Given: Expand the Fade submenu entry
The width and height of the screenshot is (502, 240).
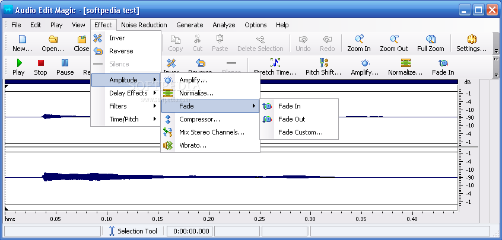Looking at the screenshot, I should pyautogui.click(x=210, y=106).
